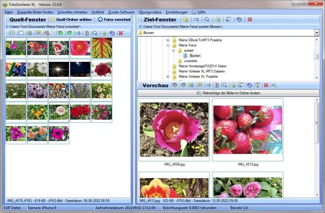This screenshot has width=325, height=213.
Task: Open the Übungsvideos menu
Action: pyautogui.click(x=150, y=12)
